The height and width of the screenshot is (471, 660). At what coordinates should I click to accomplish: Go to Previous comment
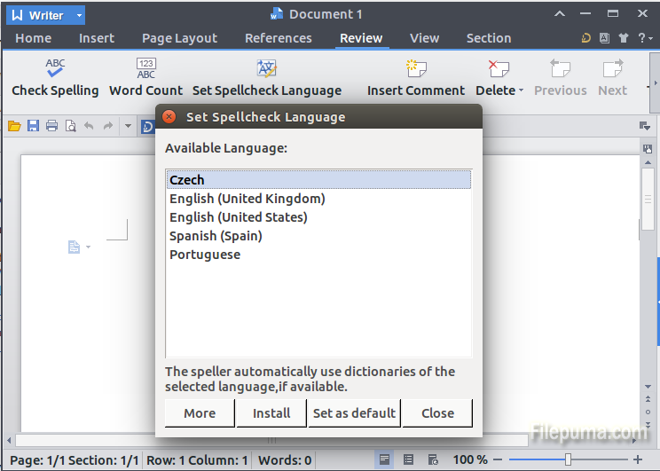click(x=561, y=78)
